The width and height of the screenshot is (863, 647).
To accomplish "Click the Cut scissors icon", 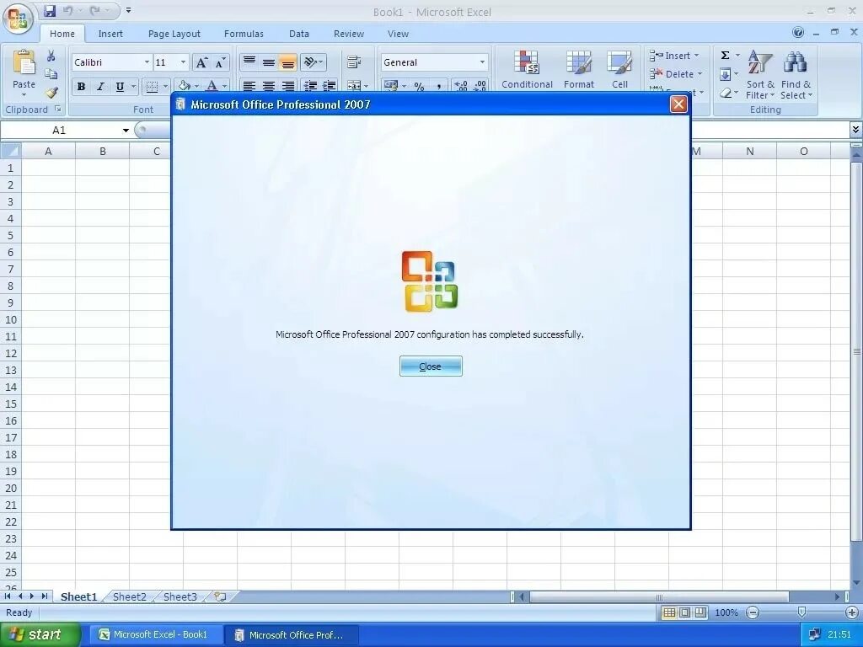I will click(51, 56).
